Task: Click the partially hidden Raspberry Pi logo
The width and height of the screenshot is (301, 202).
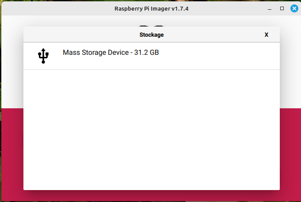Action: tap(152, 25)
